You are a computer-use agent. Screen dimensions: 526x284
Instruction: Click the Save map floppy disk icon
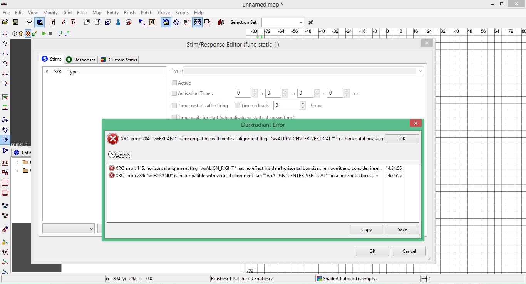pos(15,22)
